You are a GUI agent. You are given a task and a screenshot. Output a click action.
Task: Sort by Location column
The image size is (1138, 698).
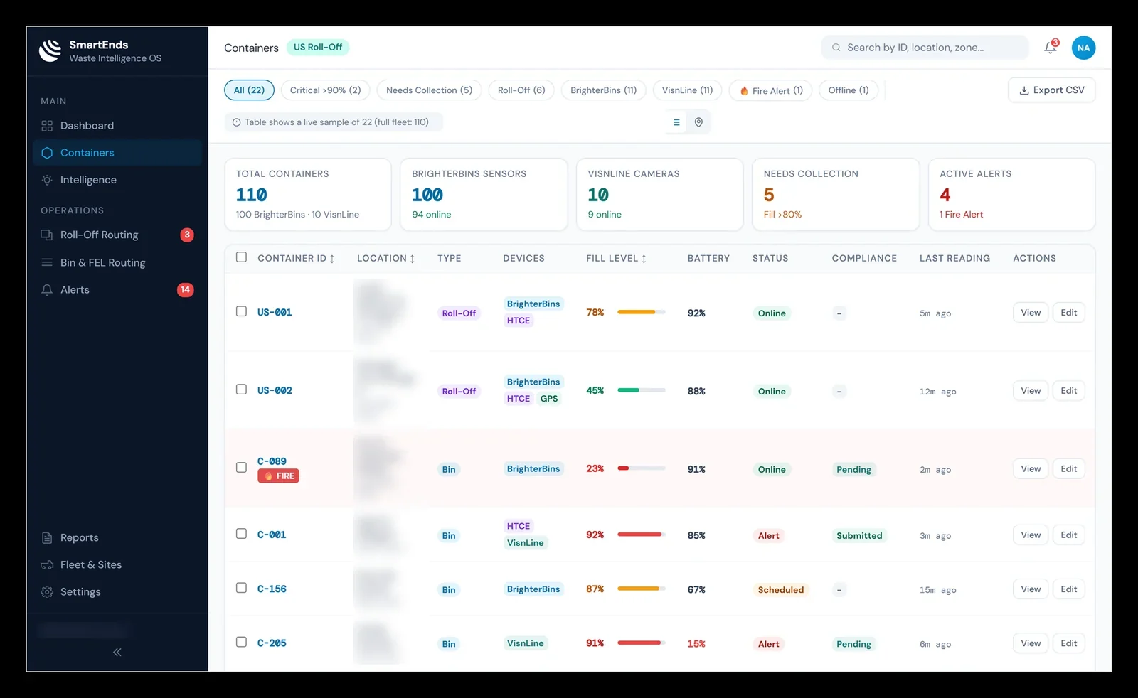(x=385, y=258)
